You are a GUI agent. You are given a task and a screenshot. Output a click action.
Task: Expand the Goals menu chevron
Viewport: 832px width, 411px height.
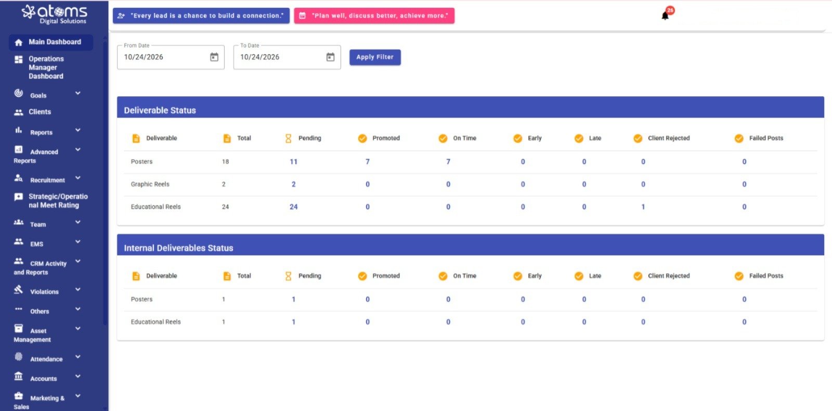(x=78, y=93)
